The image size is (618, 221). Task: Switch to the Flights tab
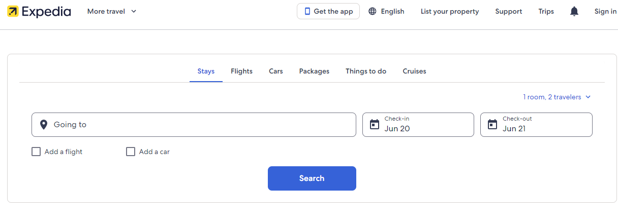click(241, 71)
